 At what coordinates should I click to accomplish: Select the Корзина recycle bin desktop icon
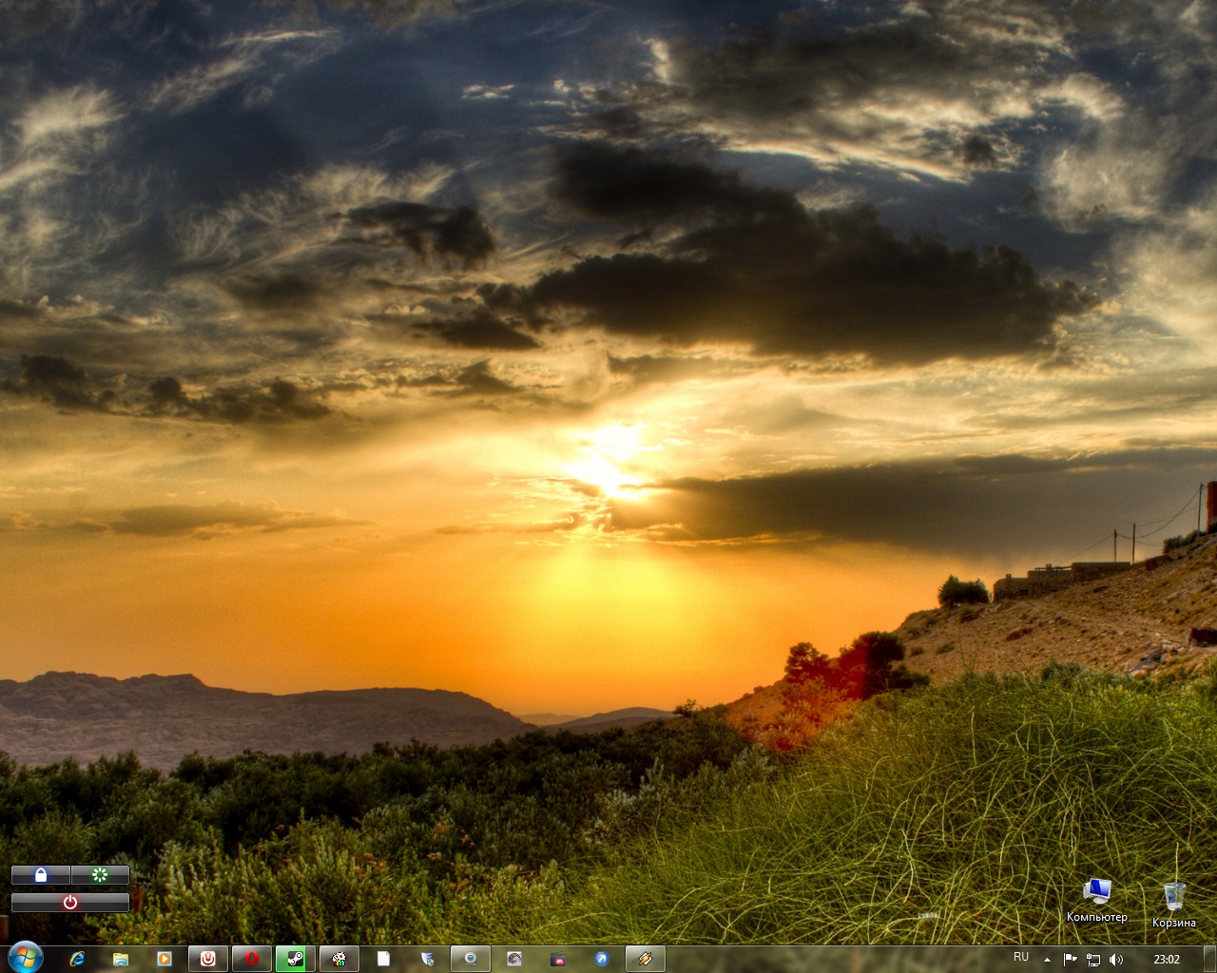(1174, 904)
